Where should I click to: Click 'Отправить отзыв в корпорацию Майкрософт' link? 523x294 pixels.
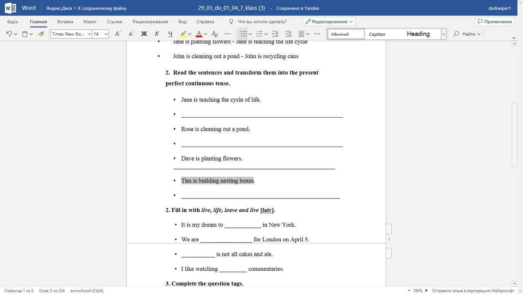point(473,291)
